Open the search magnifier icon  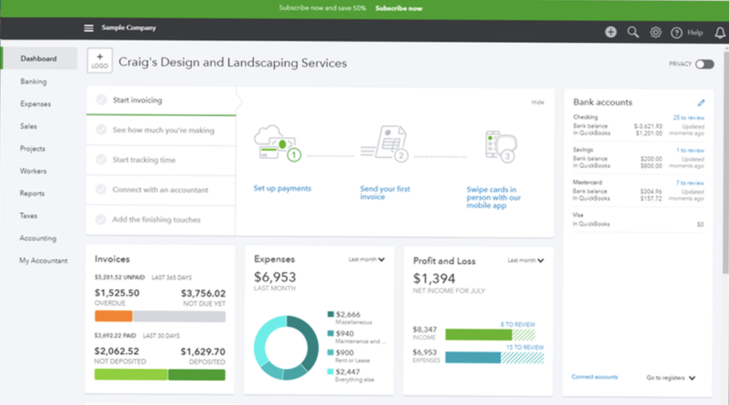point(633,32)
